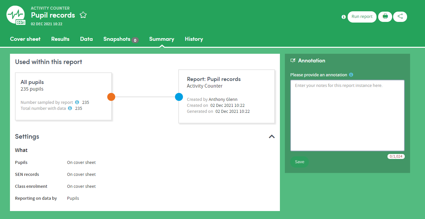Click the Snapshots count badge showing 0
This screenshot has width=425, height=219.
click(135, 40)
